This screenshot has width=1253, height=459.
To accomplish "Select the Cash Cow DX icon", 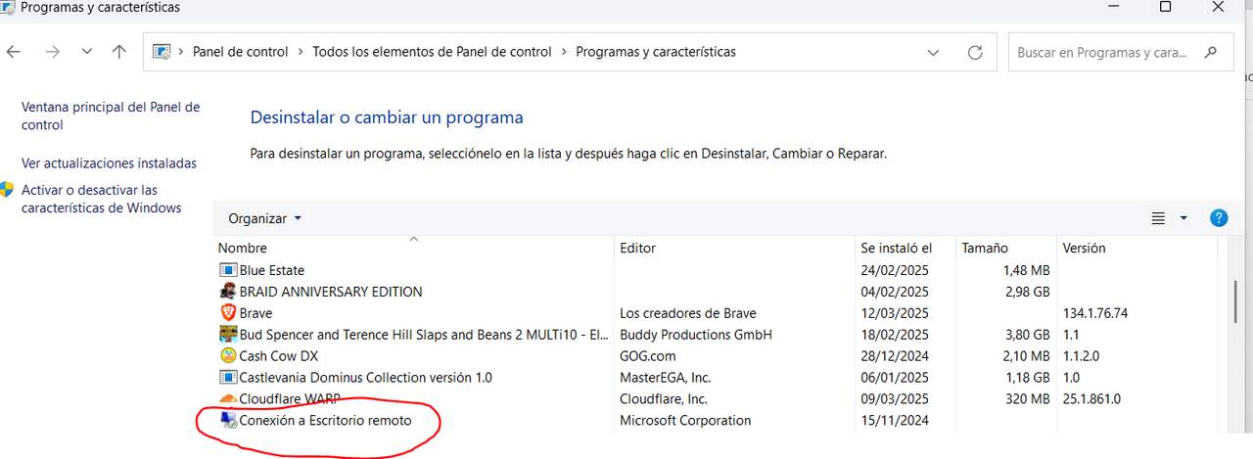I will pos(228,356).
